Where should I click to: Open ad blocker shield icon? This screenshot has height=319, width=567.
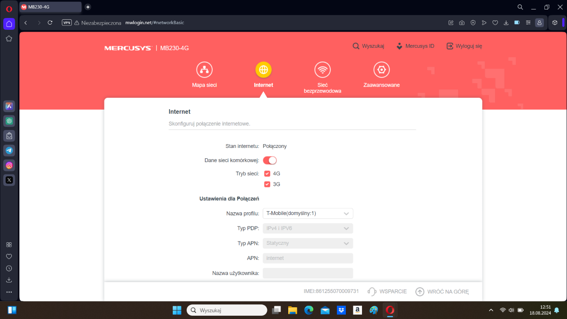pos(473,23)
